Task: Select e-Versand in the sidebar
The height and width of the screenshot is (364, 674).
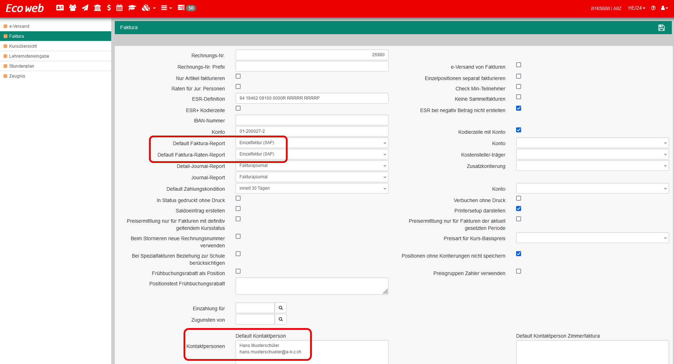Action: (x=56, y=26)
